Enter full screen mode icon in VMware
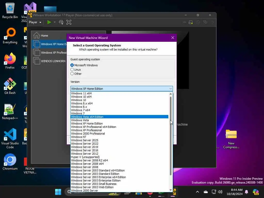264x198 pixels. [x=69, y=22]
